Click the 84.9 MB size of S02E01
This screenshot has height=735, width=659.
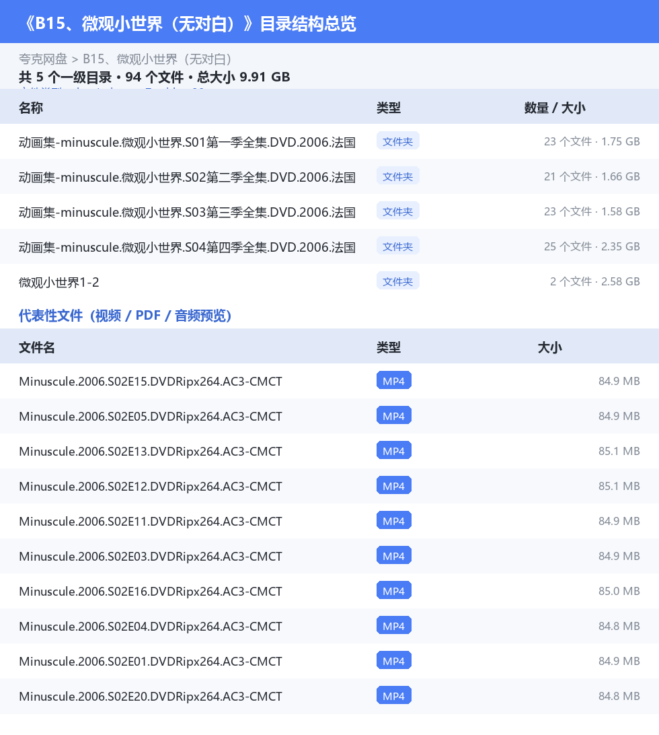(x=619, y=661)
